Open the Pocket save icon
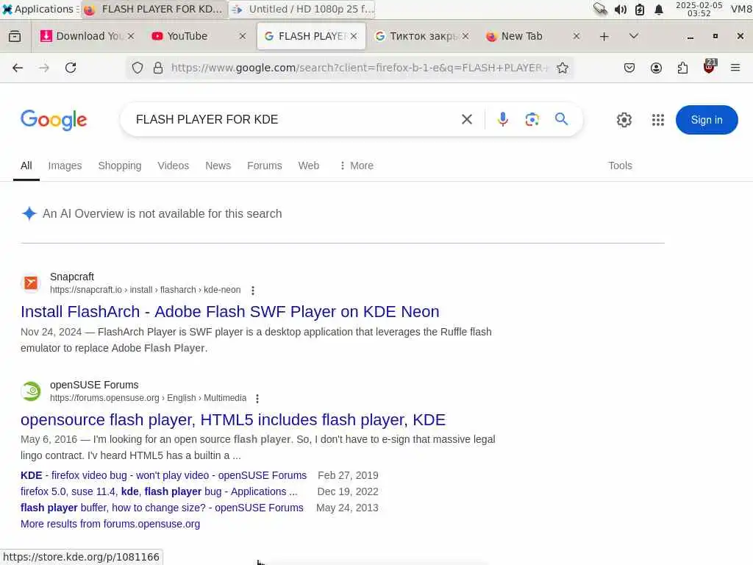 point(629,68)
